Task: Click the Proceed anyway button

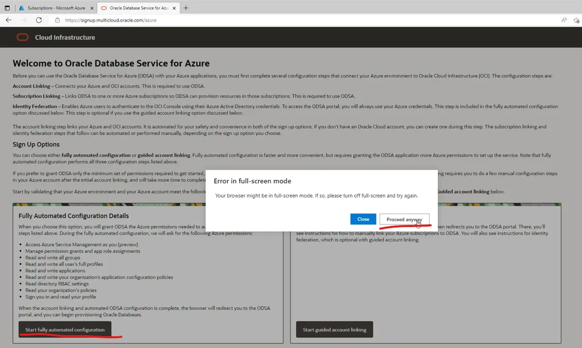Action: point(404,219)
